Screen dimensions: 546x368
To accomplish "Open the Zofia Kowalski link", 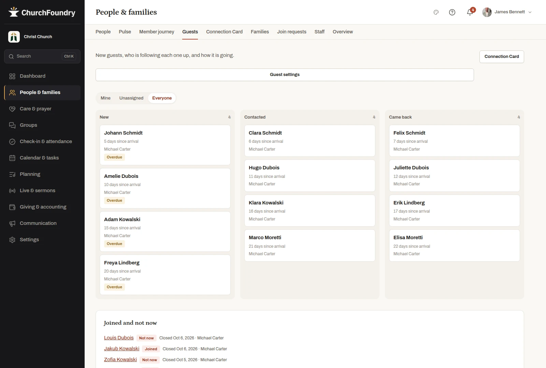I will [120, 359].
